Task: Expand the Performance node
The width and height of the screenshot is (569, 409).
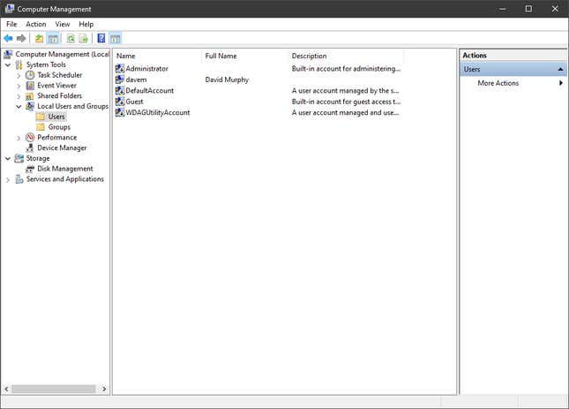Action: tap(19, 138)
